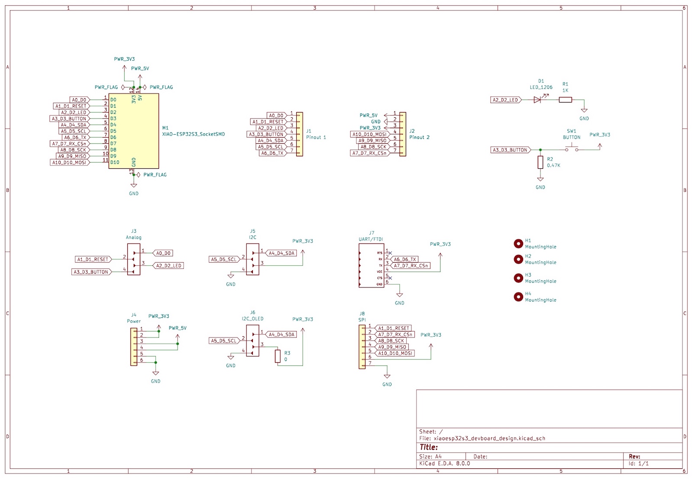Click the PWR_FLAG diamond at M1 GND pin
The width and height of the screenshot is (692, 480).
tap(139, 175)
